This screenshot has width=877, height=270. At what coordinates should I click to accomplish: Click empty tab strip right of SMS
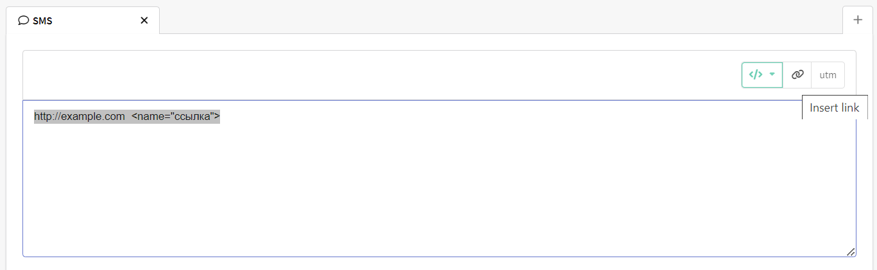click(500, 20)
